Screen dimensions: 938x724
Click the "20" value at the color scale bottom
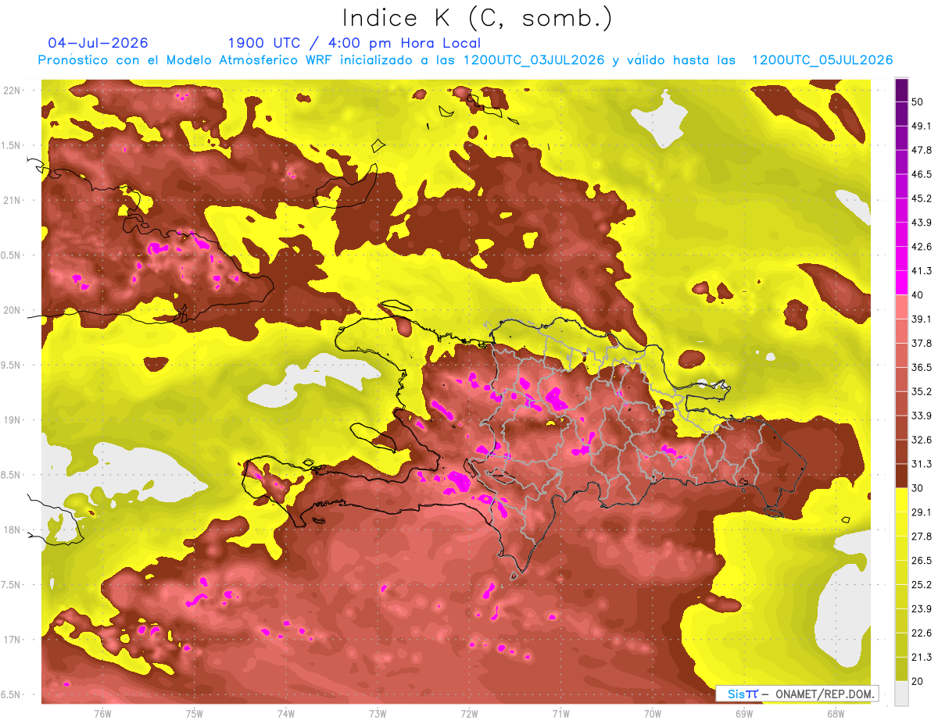pos(918,681)
